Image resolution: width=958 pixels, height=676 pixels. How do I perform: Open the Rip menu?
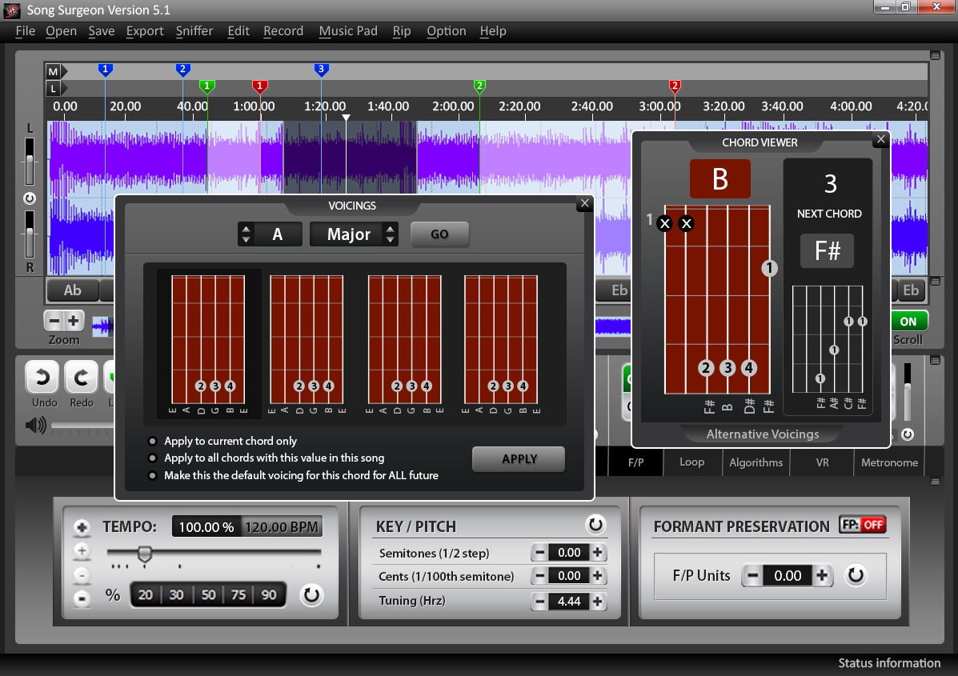tap(402, 31)
